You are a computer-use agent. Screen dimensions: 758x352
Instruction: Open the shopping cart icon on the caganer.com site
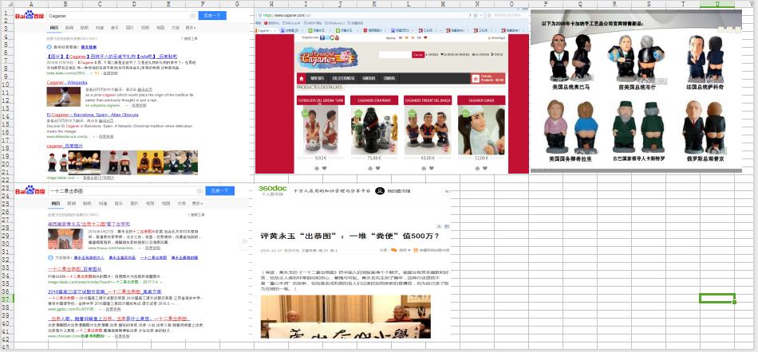coord(476,78)
